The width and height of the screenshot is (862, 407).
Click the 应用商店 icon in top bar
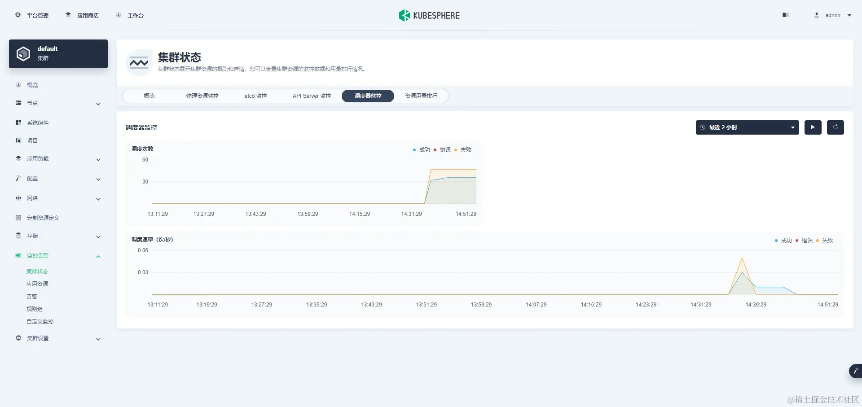coord(68,15)
